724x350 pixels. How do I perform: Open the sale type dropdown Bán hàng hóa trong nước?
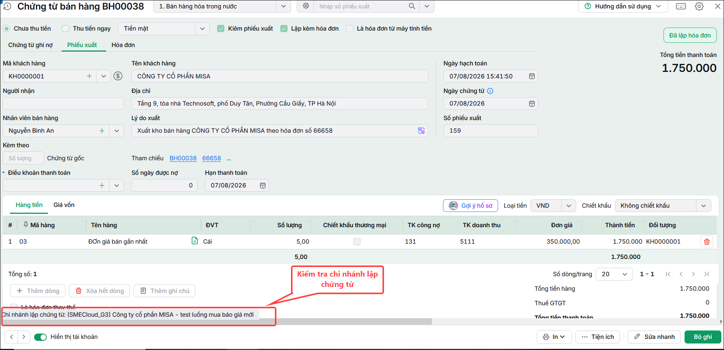[x=283, y=6]
